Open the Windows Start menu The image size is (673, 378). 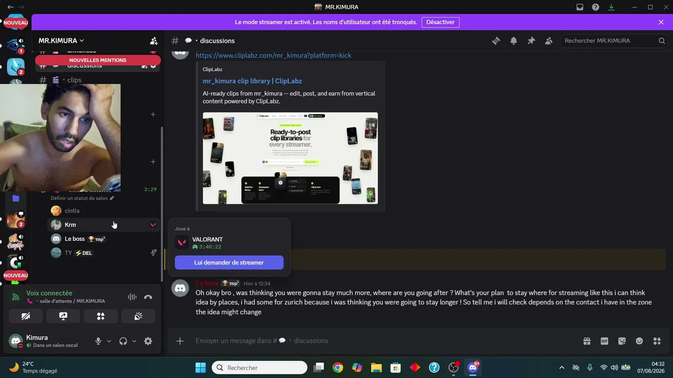pyautogui.click(x=200, y=367)
